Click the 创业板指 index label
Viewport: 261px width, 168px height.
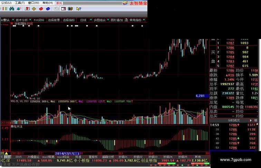tap(149, 161)
